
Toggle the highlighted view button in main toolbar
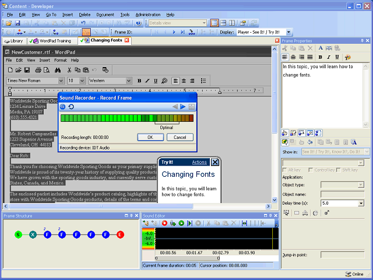(214, 23)
